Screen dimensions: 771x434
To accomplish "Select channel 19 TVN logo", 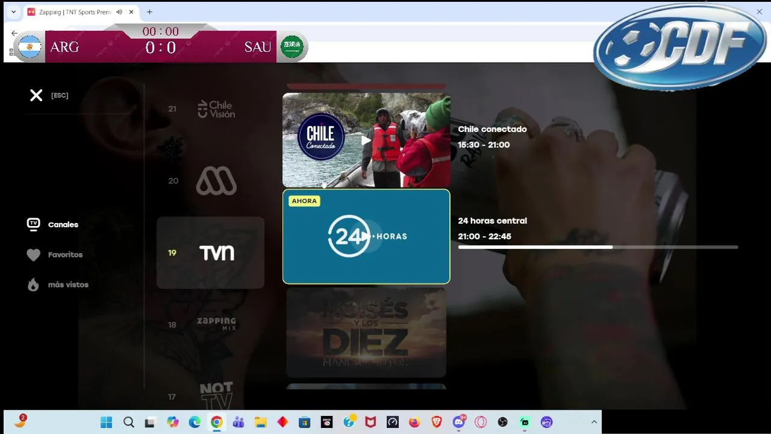I will click(217, 253).
